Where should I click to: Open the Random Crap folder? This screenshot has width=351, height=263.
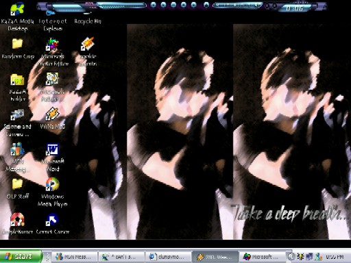18,49
